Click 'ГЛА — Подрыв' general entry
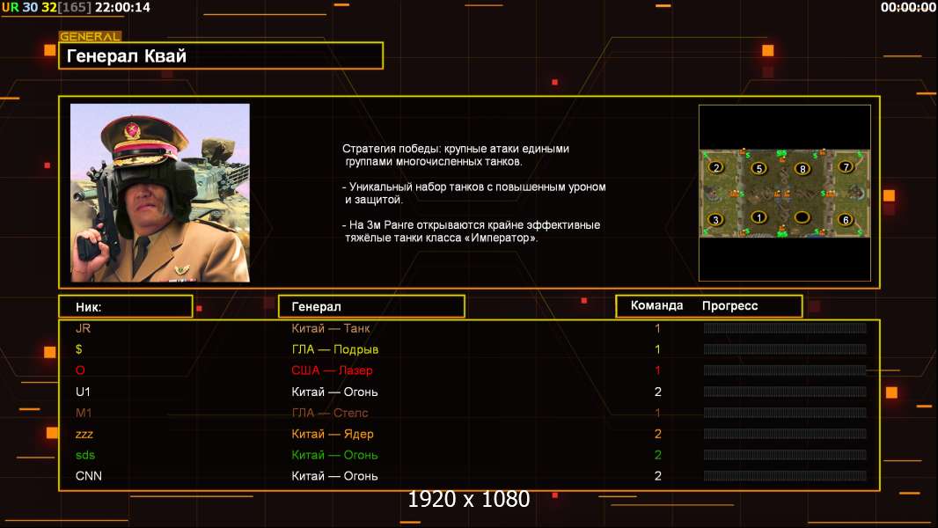The width and height of the screenshot is (938, 528). 335,349
